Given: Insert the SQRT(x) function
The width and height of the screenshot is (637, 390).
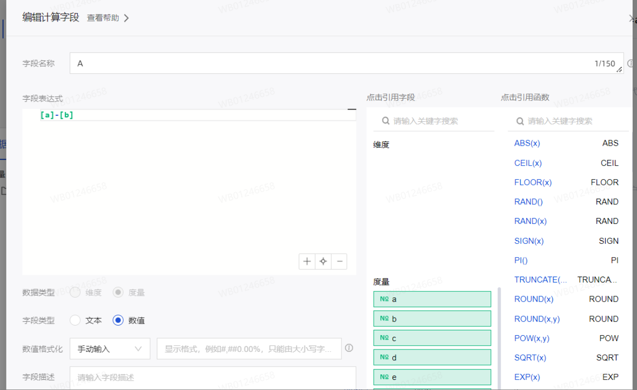Looking at the screenshot, I should [530, 358].
